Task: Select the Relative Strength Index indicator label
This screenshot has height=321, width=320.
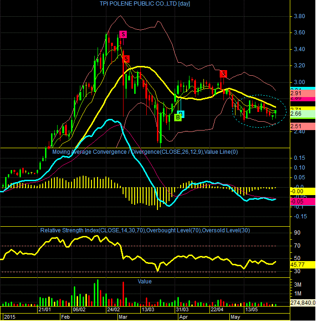Action: [145, 230]
